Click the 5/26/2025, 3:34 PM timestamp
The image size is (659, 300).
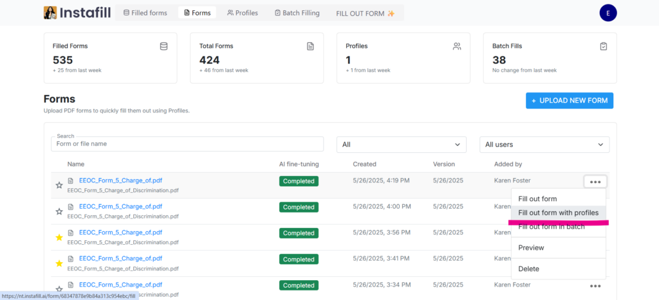pyautogui.click(x=382, y=285)
